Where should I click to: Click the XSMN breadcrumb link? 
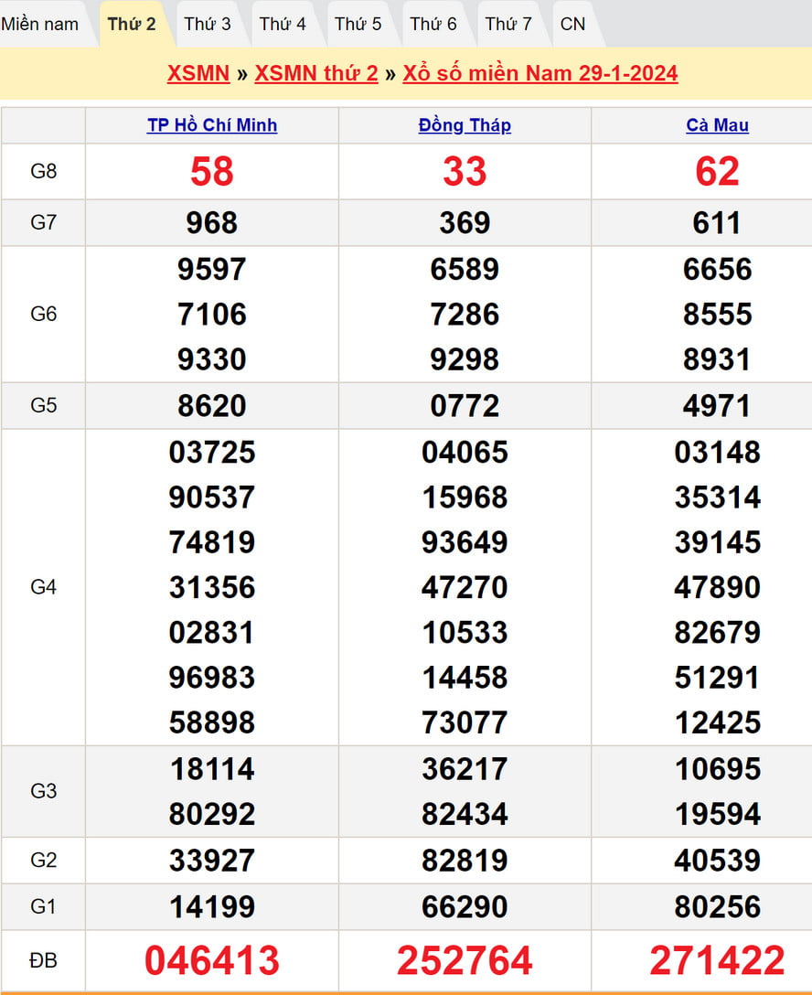pos(198,73)
